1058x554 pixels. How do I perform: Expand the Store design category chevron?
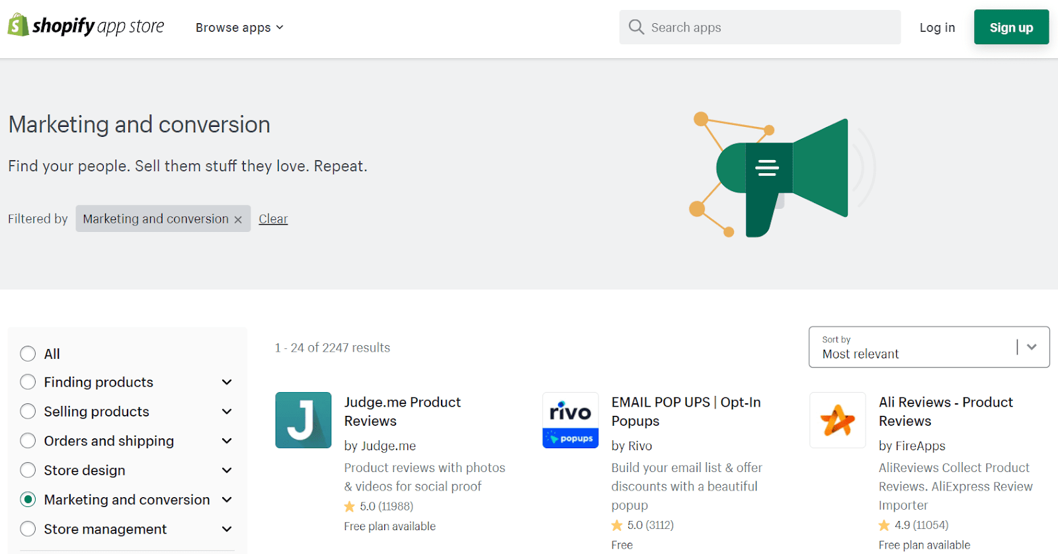(227, 470)
